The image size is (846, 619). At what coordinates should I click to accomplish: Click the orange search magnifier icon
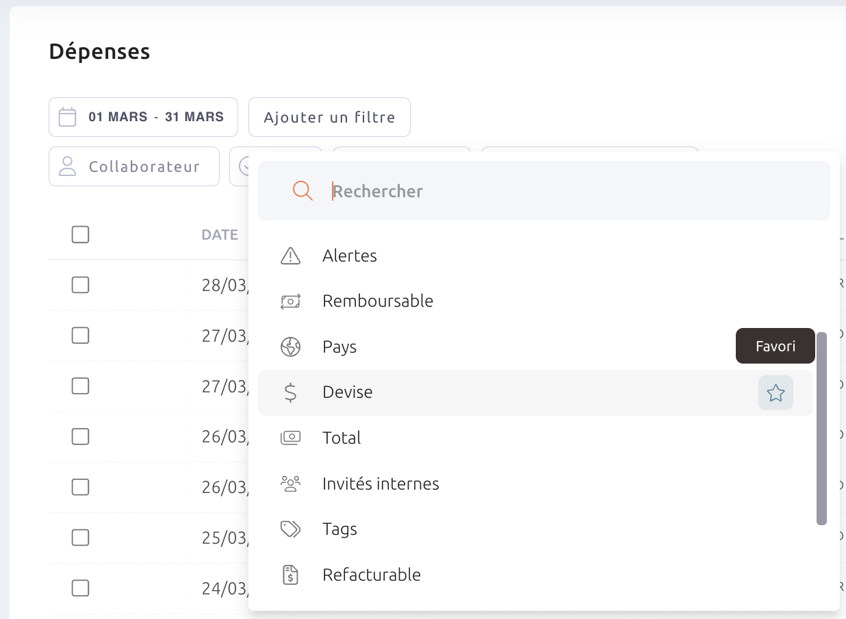pyautogui.click(x=303, y=191)
